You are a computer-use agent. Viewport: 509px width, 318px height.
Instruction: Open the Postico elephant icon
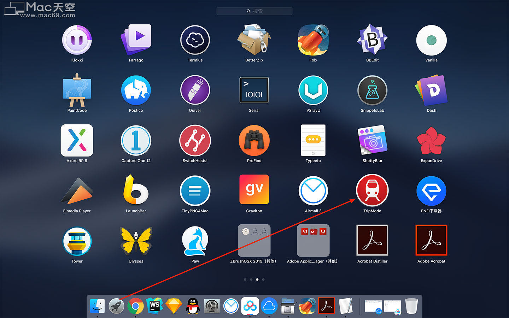[136, 90]
